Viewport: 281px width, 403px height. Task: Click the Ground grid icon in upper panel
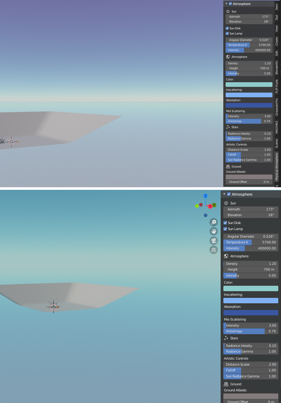228,166
